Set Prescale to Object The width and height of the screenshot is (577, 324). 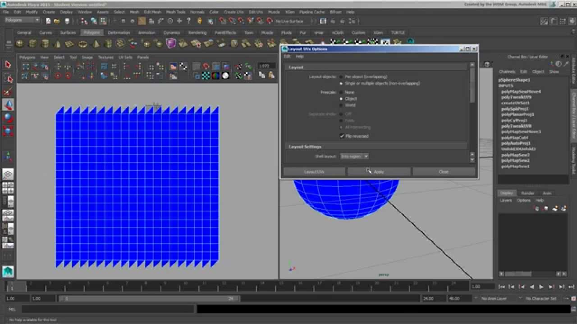tap(341, 99)
